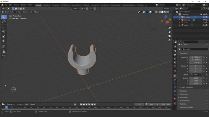The image size is (209, 117).
Task: Open the Object Data properties tab icon
Action: coord(175,95)
